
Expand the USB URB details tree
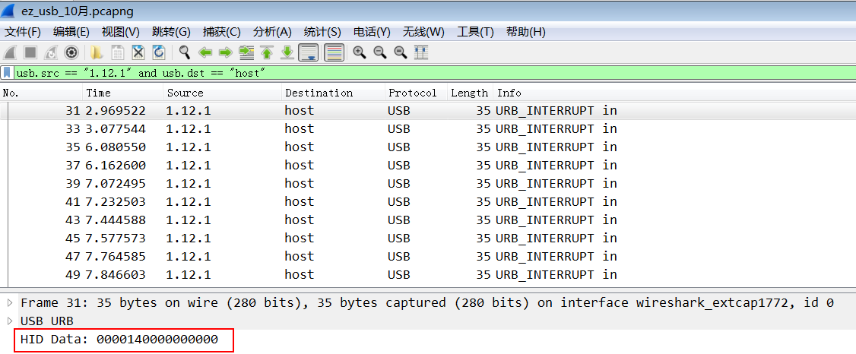click(9, 320)
